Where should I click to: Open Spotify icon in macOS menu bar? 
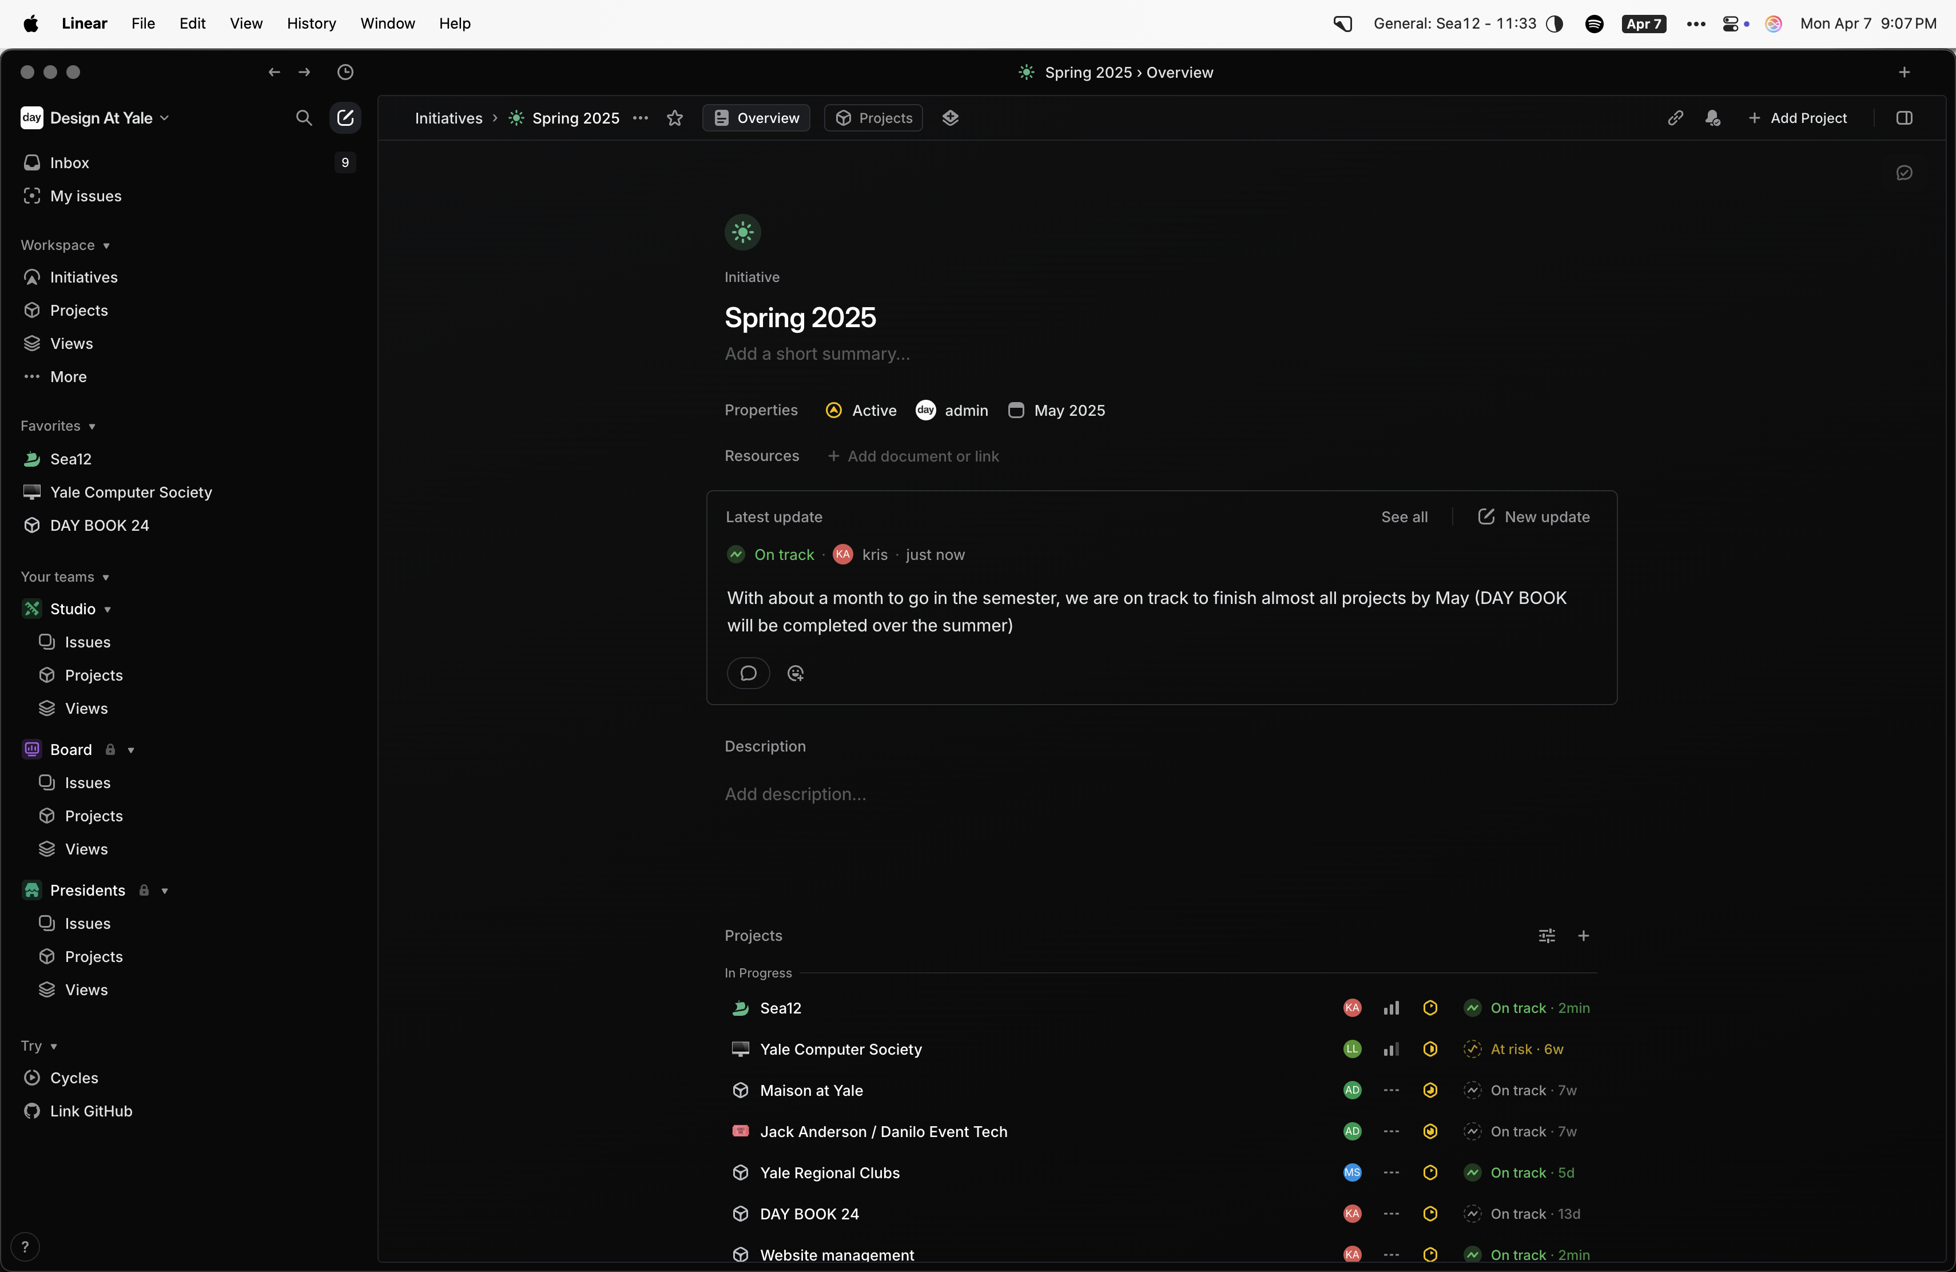coord(1595,23)
